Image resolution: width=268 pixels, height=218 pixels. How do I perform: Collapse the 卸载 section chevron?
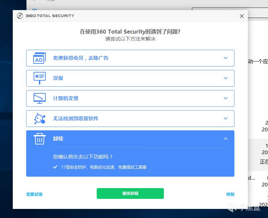tap(226, 139)
